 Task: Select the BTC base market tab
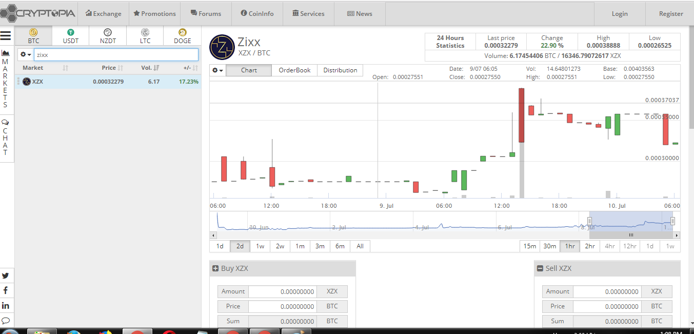pyautogui.click(x=33, y=36)
